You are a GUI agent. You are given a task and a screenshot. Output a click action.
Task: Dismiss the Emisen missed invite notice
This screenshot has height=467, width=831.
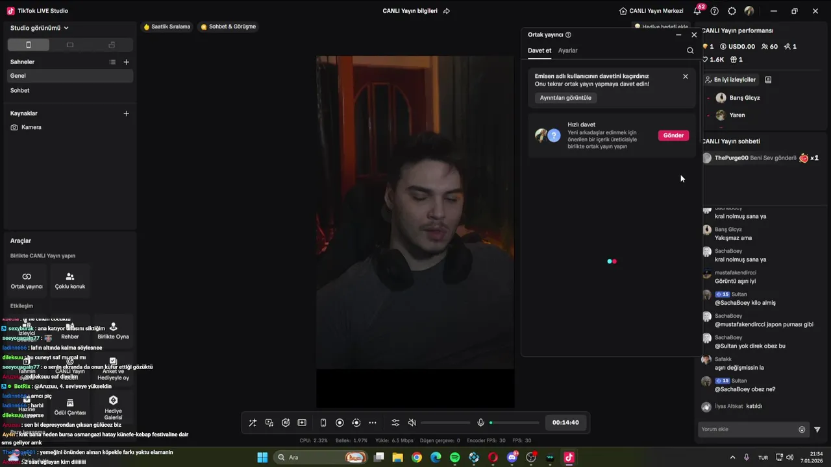coord(686,77)
